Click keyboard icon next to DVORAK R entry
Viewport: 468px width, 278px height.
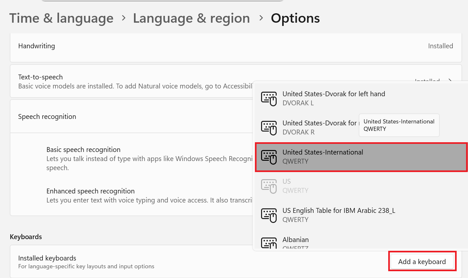pyautogui.click(x=269, y=128)
